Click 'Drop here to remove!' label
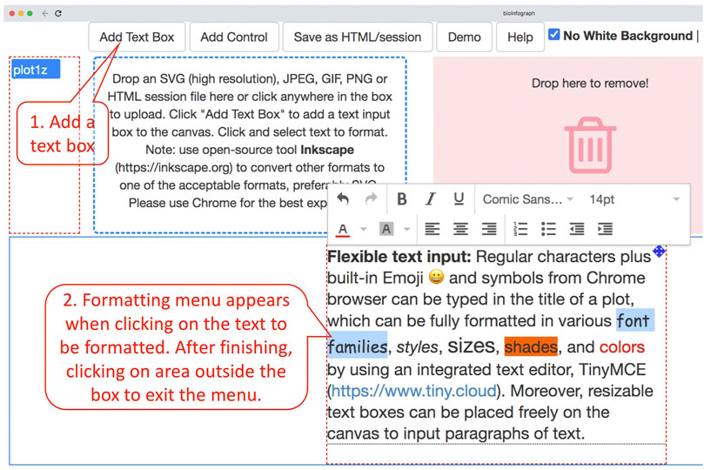 [590, 83]
